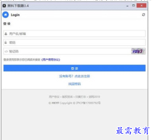Minimize the downloader window
The width and height of the screenshot is (152, 140).
(x=128, y=6)
